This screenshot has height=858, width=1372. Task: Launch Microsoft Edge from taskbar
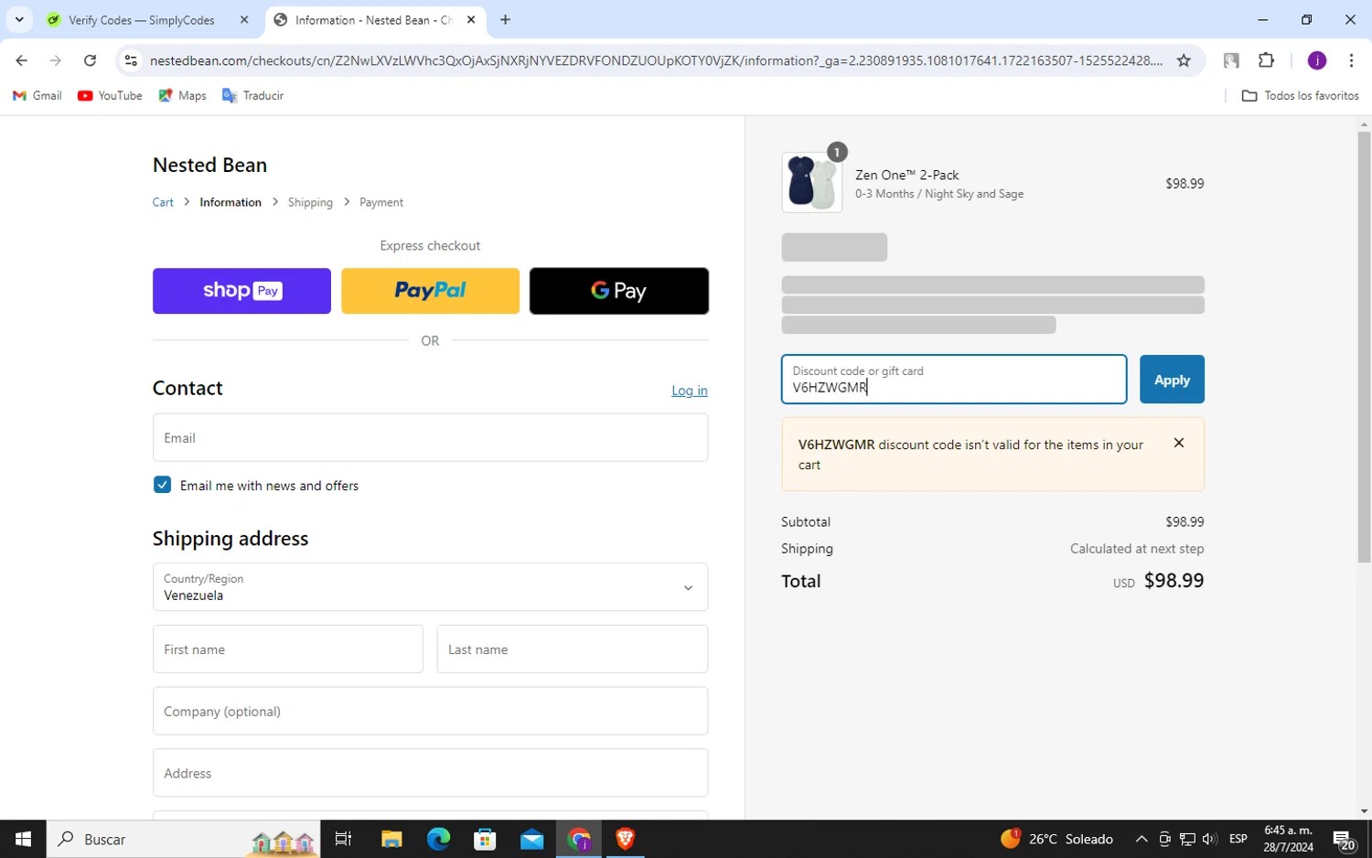pyautogui.click(x=438, y=839)
